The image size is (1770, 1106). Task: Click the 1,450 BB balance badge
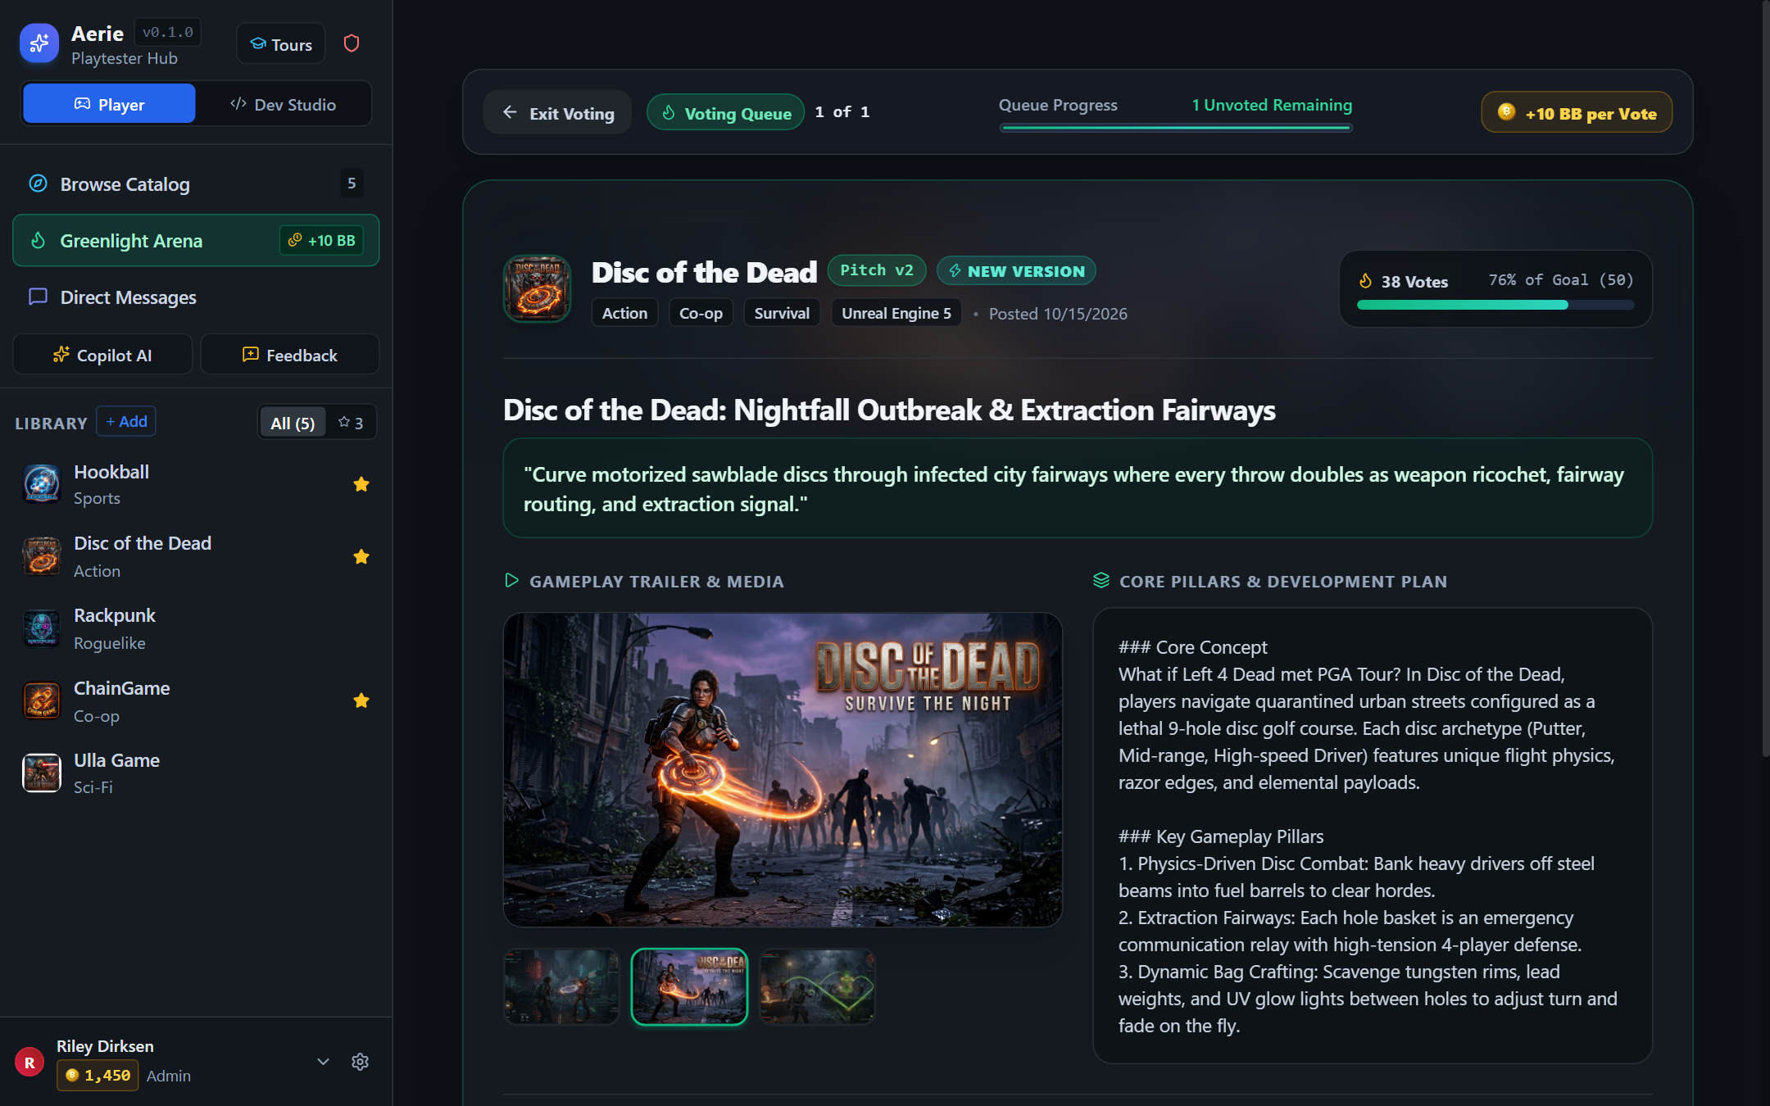98,1076
